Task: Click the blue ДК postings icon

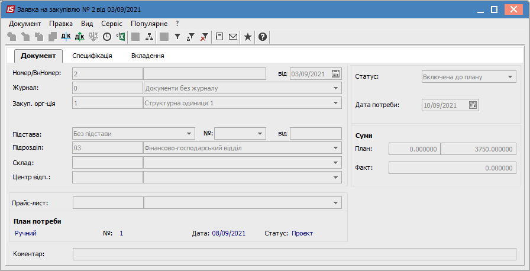Action: (66, 37)
